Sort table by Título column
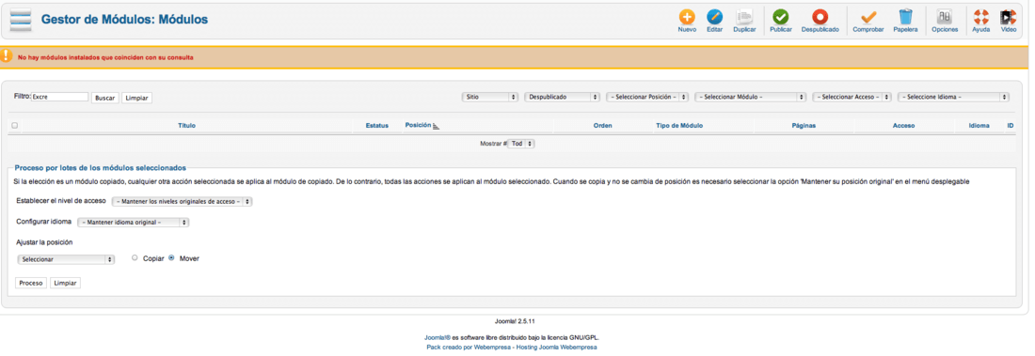Viewport: 1035px width, 356px height. point(187,125)
